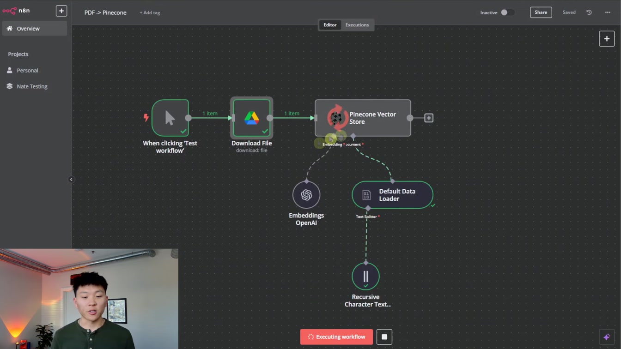The image size is (621, 349).
Task: Toggle the Inactive workflow switch
Action: point(507,12)
